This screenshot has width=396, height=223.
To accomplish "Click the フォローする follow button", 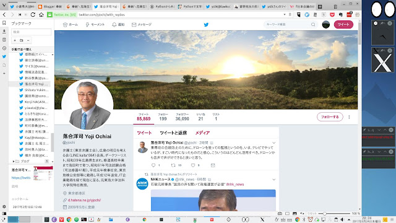I will 330,117.
